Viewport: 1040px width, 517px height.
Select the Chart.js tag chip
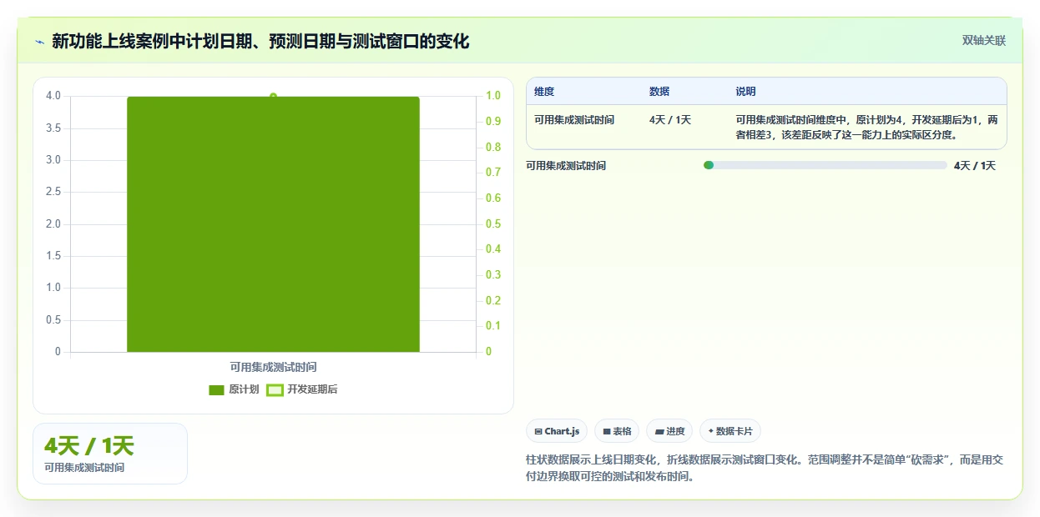click(x=557, y=431)
